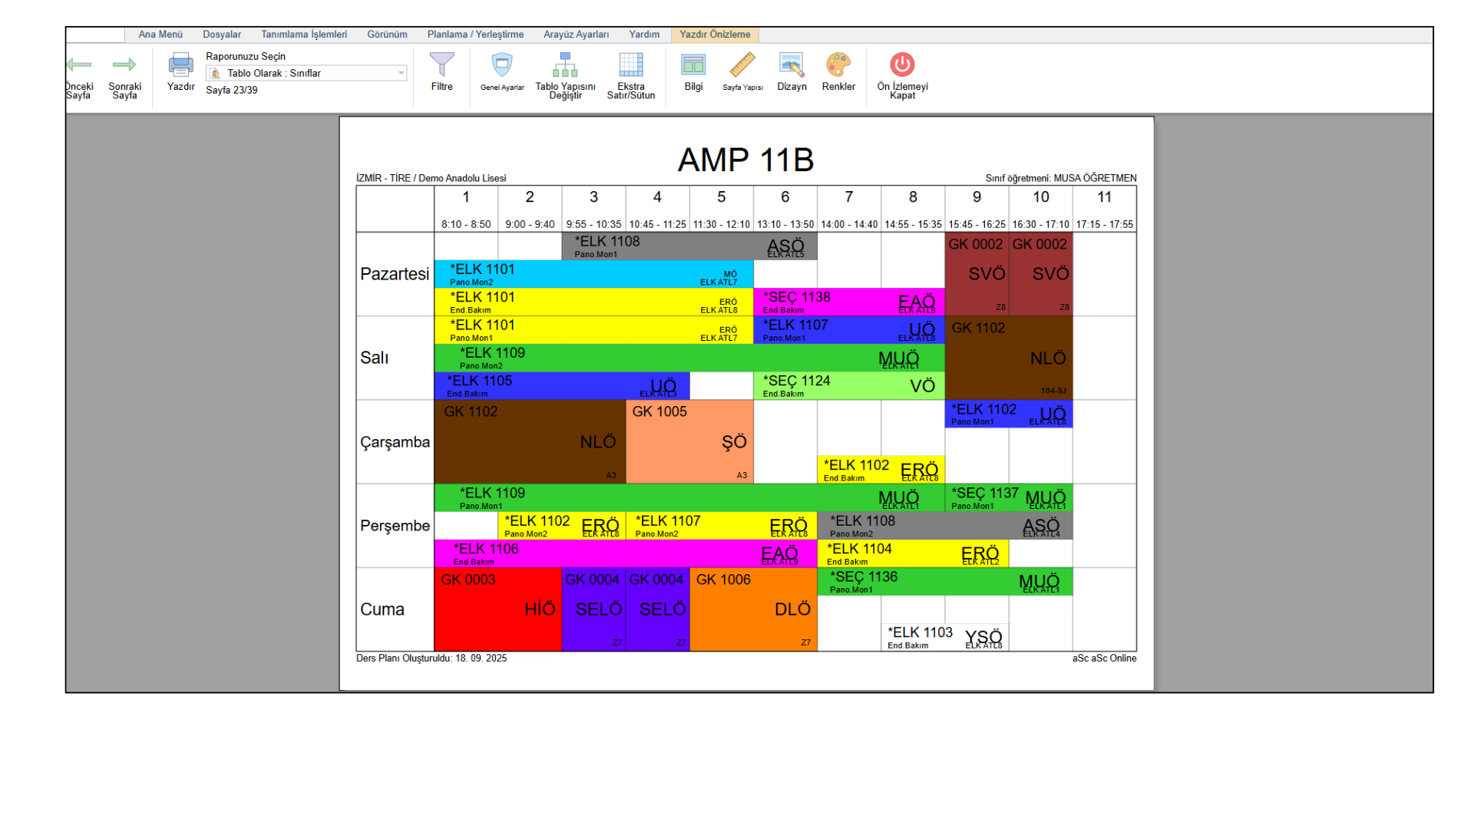Switch to Tanımlama İşlemleri tab
Image resolution: width=1474 pixels, height=829 pixels.
tap(304, 35)
